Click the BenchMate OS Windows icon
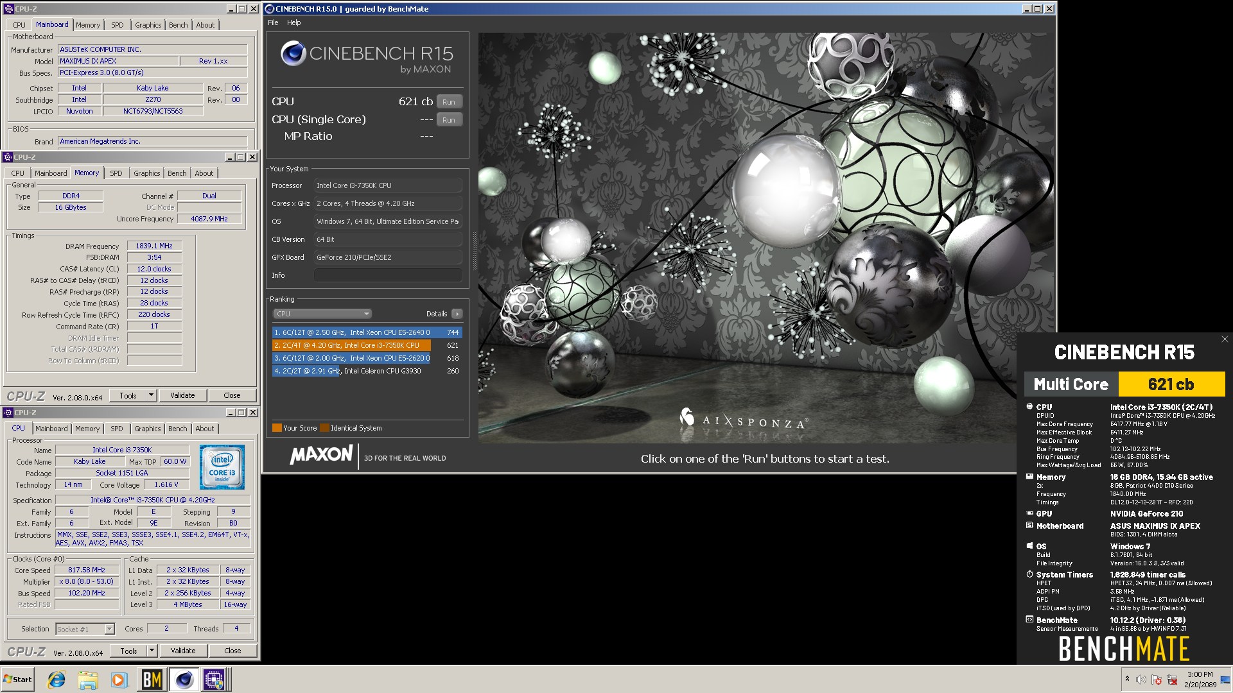The height and width of the screenshot is (693, 1233). (x=1029, y=546)
